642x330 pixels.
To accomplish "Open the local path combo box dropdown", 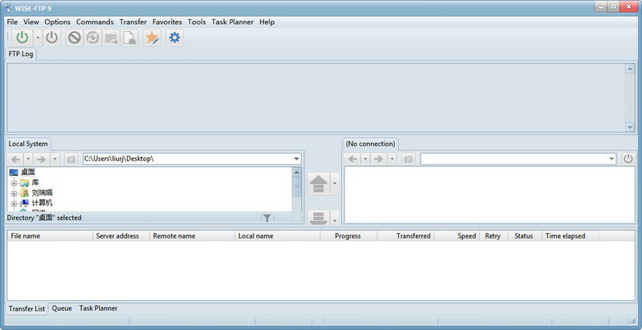I will coord(296,159).
